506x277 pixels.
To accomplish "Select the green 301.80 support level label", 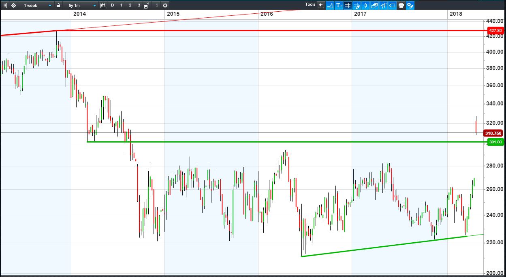I will coord(495,142).
